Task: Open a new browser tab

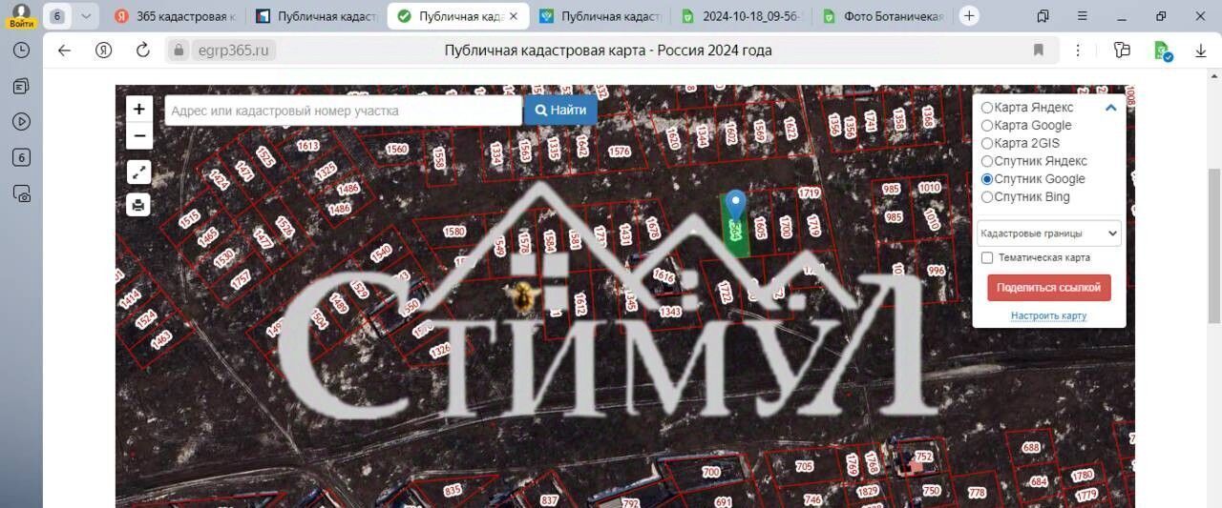Action: [x=969, y=15]
